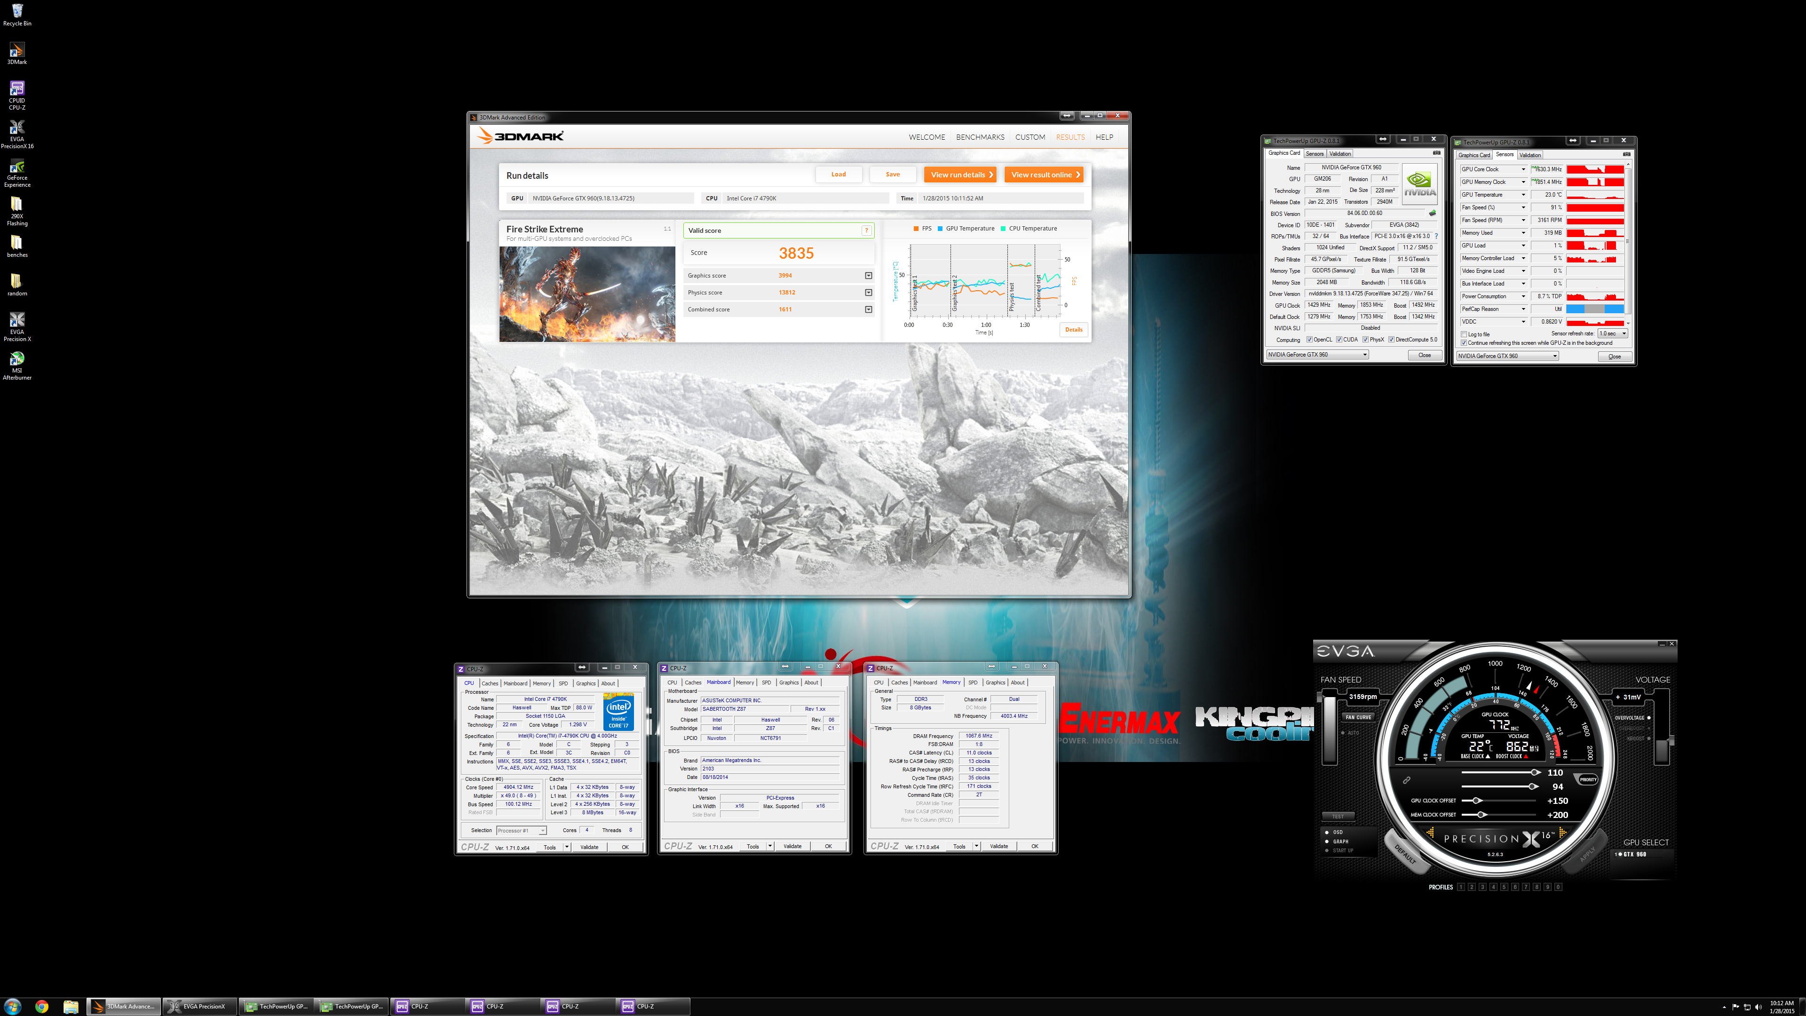
Task: Enable Log to file in GPU-Z Sensors
Action: [x=1464, y=334]
